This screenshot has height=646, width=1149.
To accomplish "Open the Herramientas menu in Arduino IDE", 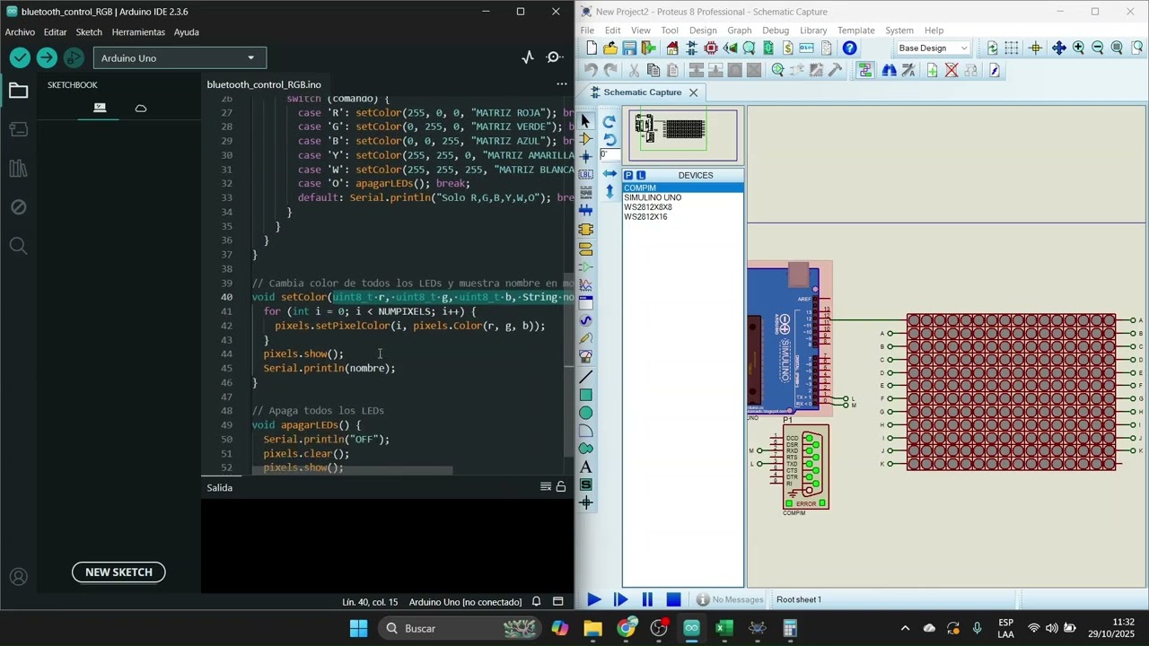I will click(x=138, y=31).
